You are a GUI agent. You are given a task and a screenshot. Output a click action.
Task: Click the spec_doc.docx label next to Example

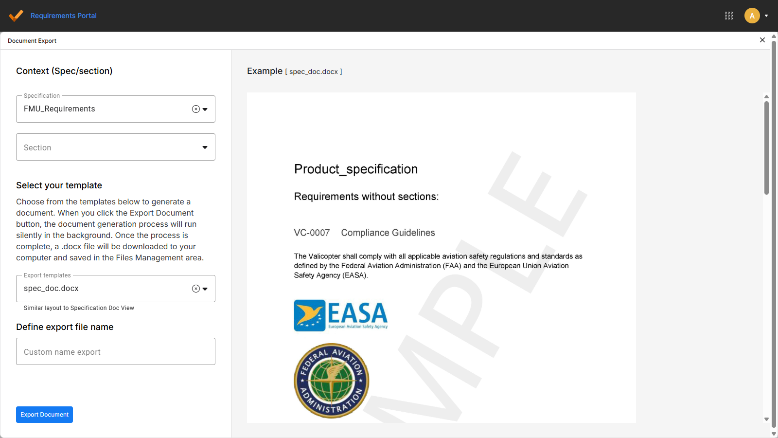click(x=314, y=72)
